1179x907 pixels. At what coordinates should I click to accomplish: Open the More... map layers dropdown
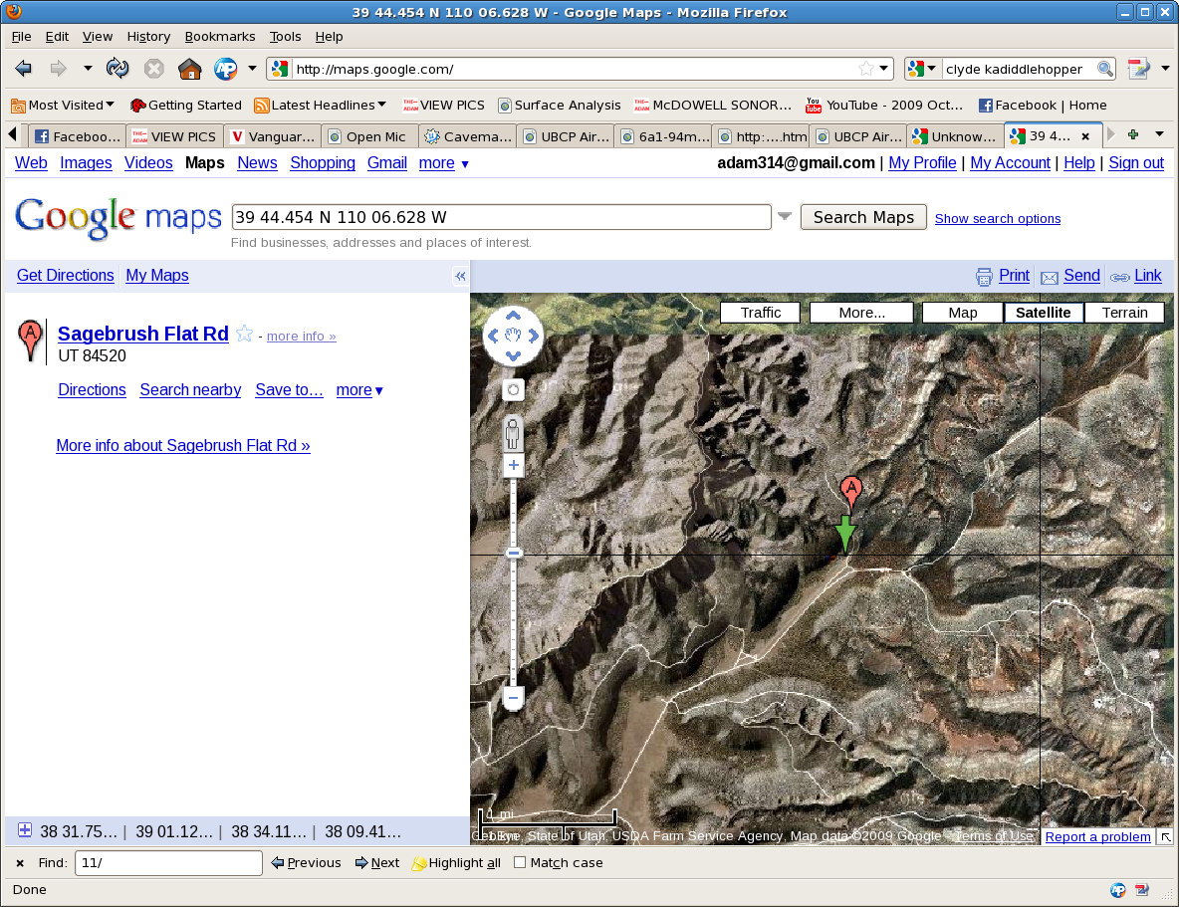861,313
